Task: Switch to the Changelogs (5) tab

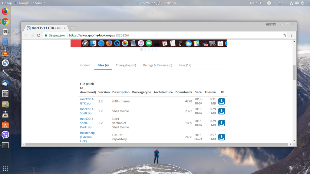Action: tap(126, 65)
